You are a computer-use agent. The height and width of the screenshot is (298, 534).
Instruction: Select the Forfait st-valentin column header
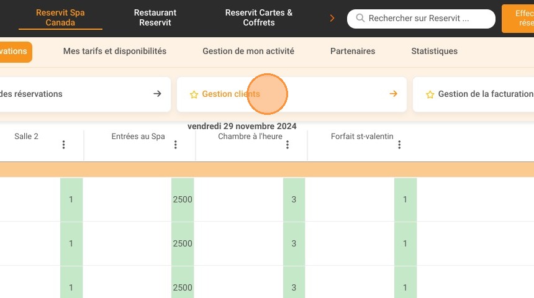pyautogui.click(x=362, y=136)
